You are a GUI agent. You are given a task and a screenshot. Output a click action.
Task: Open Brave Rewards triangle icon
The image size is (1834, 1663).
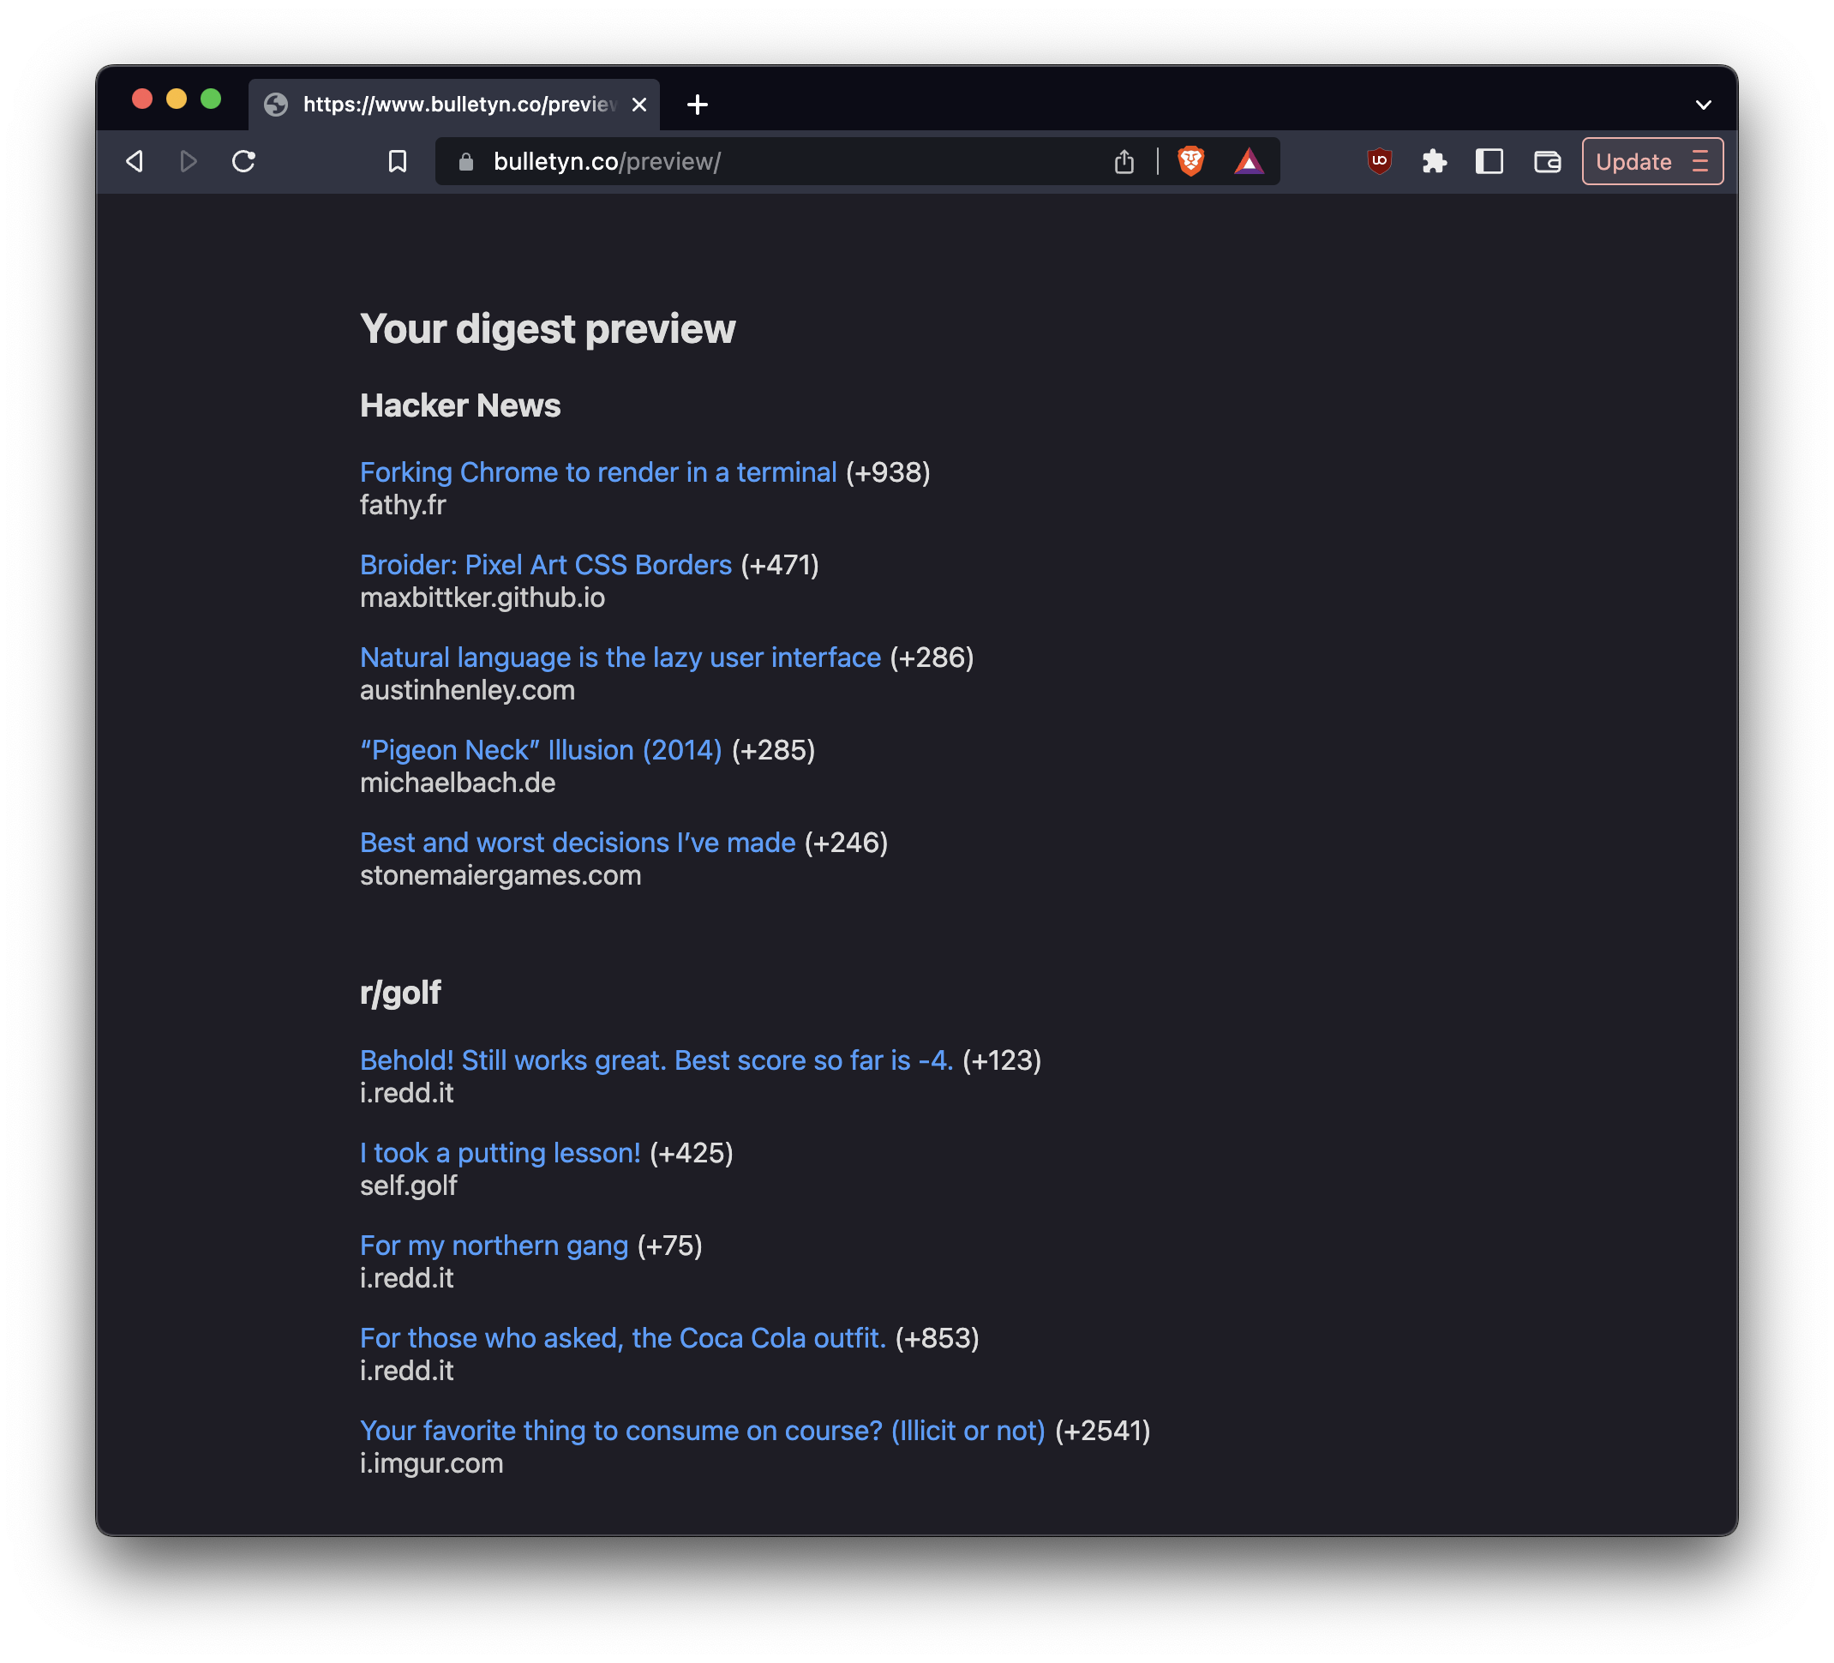(1249, 162)
